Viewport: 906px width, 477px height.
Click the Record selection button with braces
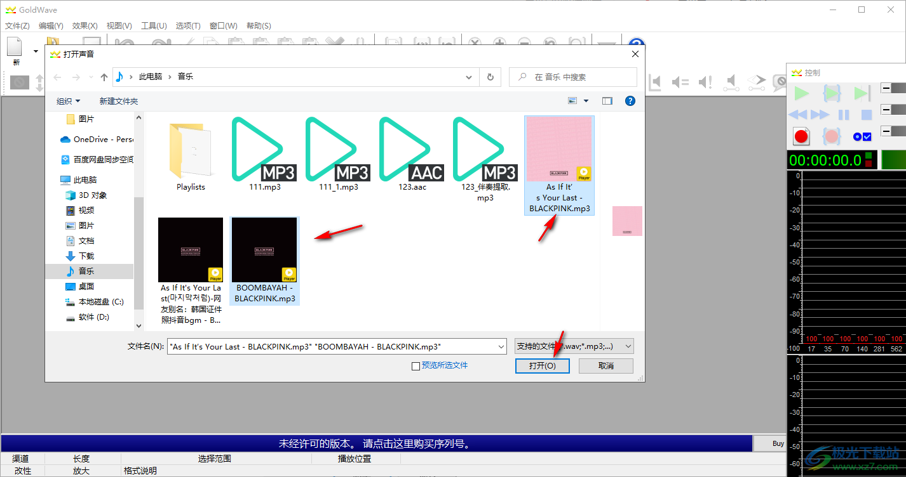click(x=832, y=136)
